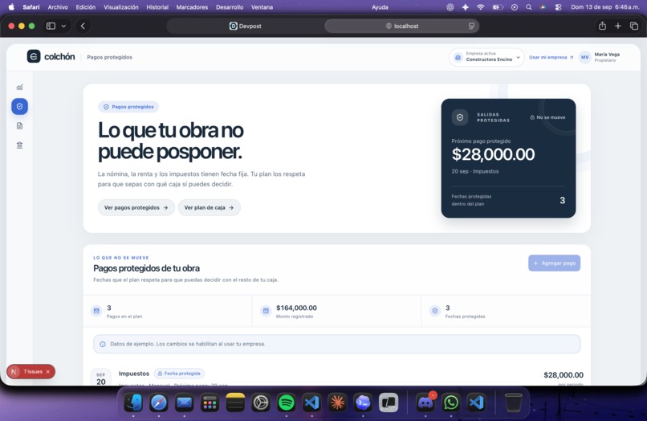Open Safari from the Dock
This screenshot has width=647, height=421.
pyautogui.click(x=159, y=403)
